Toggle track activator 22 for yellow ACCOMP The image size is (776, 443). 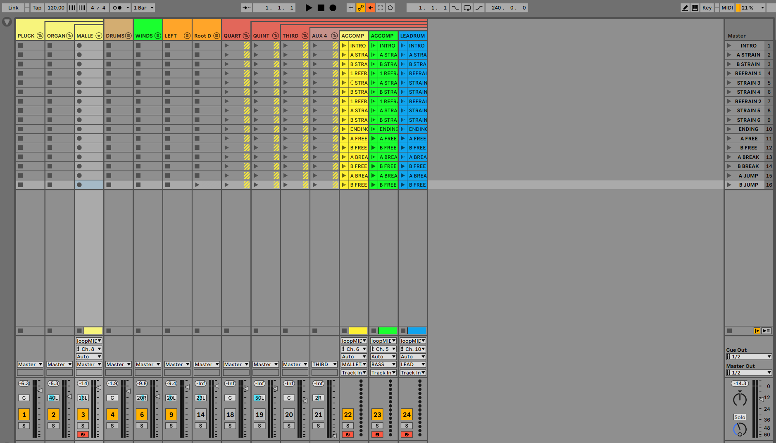348,415
